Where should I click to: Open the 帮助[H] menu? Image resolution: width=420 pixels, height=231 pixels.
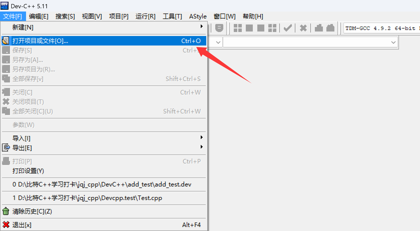[253, 16]
